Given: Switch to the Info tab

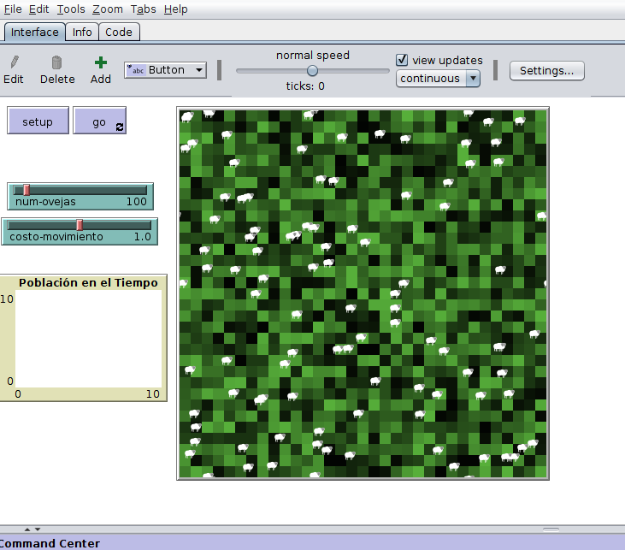Looking at the screenshot, I should (82, 32).
